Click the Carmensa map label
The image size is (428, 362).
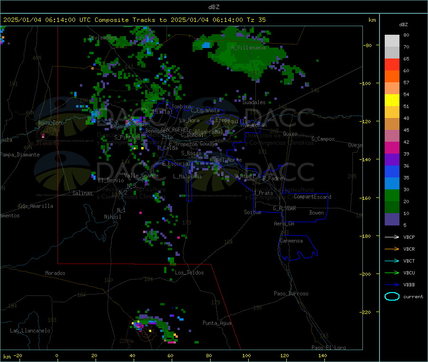point(291,241)
